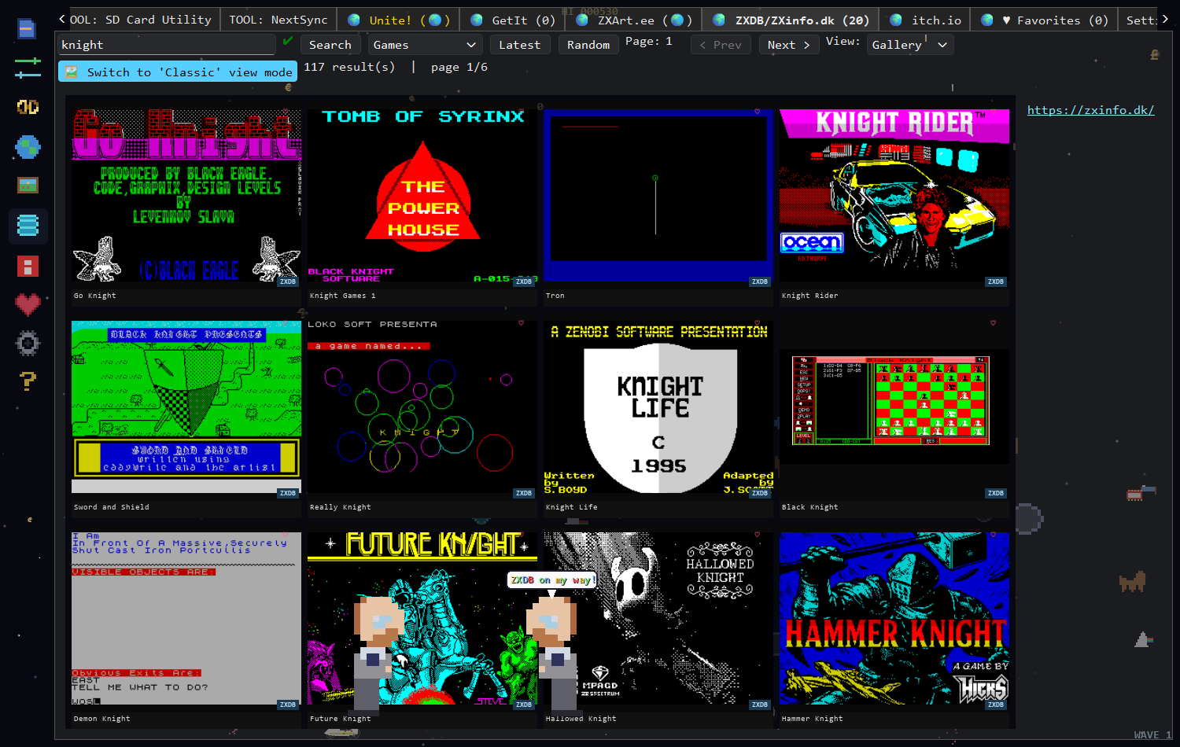Open the Tomb of Syrinx Knight Games 1 thumbnail
1180x747 pixels.
(422, 196)
